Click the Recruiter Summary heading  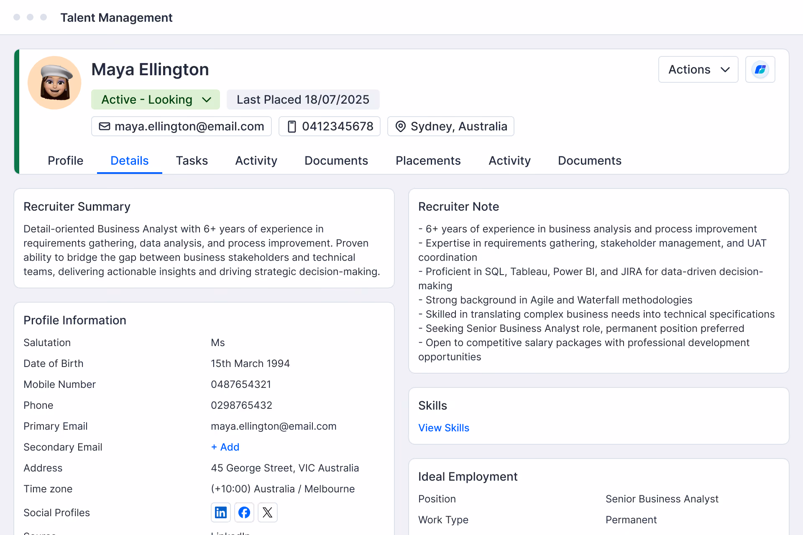pos(77,206)
